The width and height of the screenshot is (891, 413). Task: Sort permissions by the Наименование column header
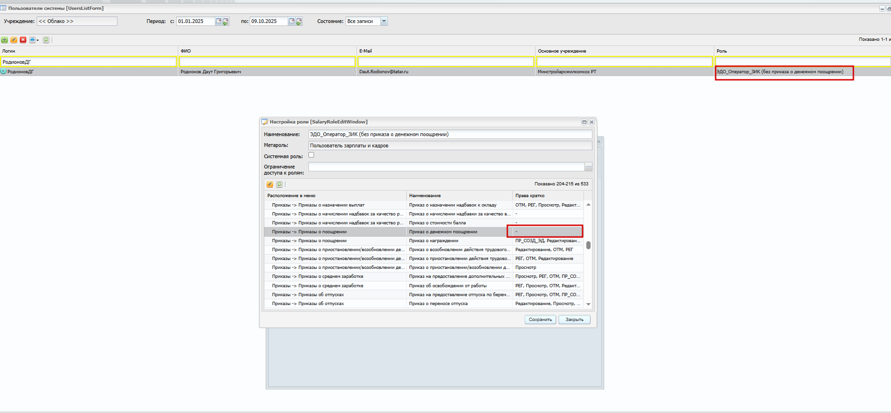pyautogui.click(x=459, y=196)
